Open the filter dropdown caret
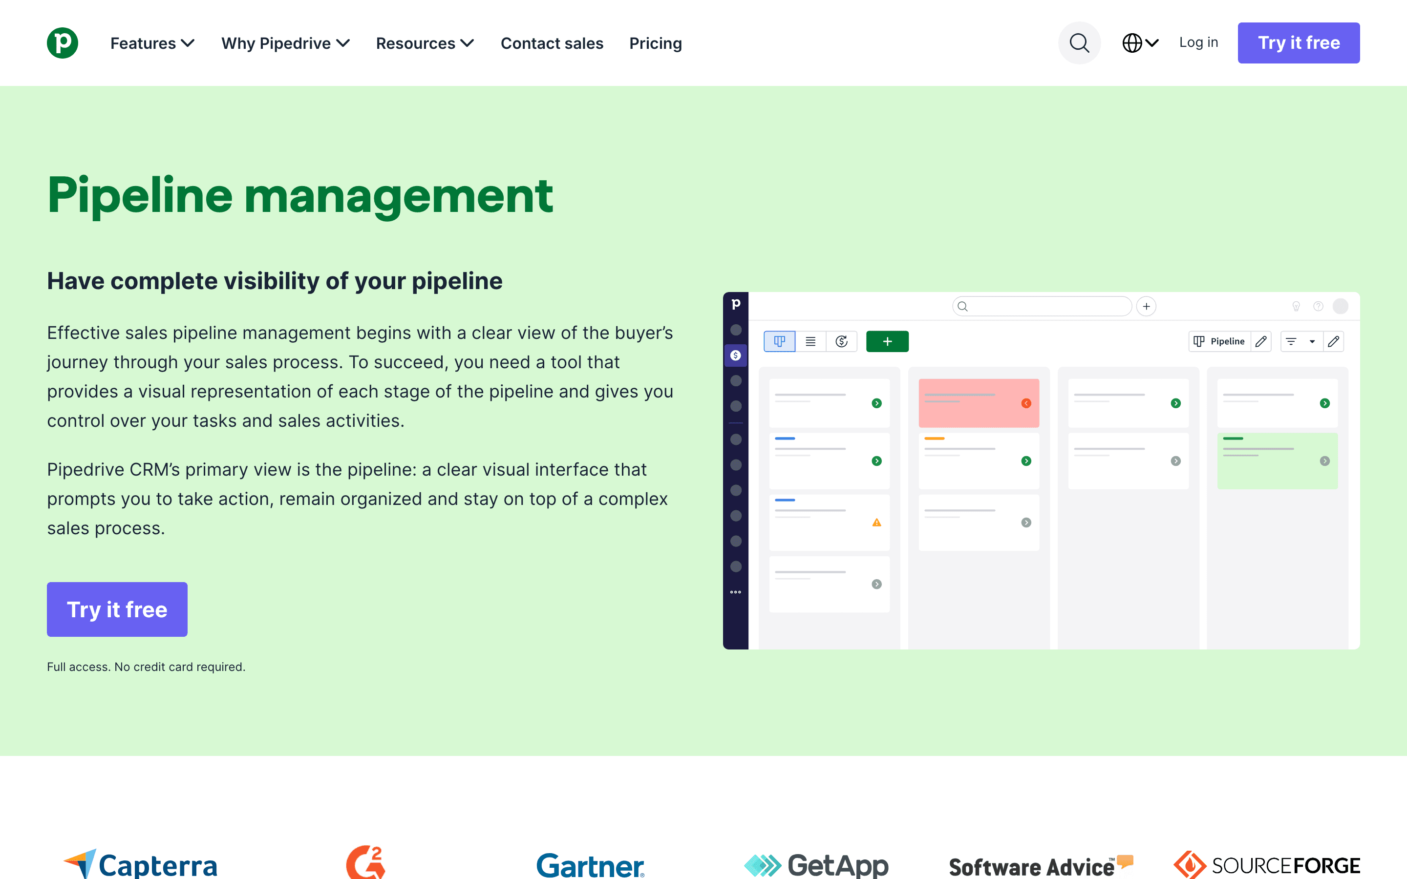The height and width of the screenshot is (879, 1407). (x=1312, y=341)
